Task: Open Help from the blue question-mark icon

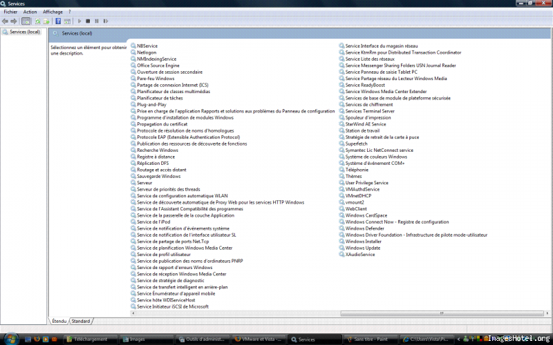Action: pos(59,21)
